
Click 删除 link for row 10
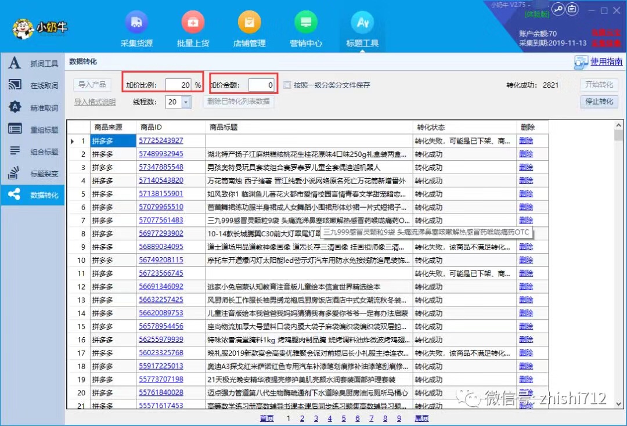click(x=526, y=260)
